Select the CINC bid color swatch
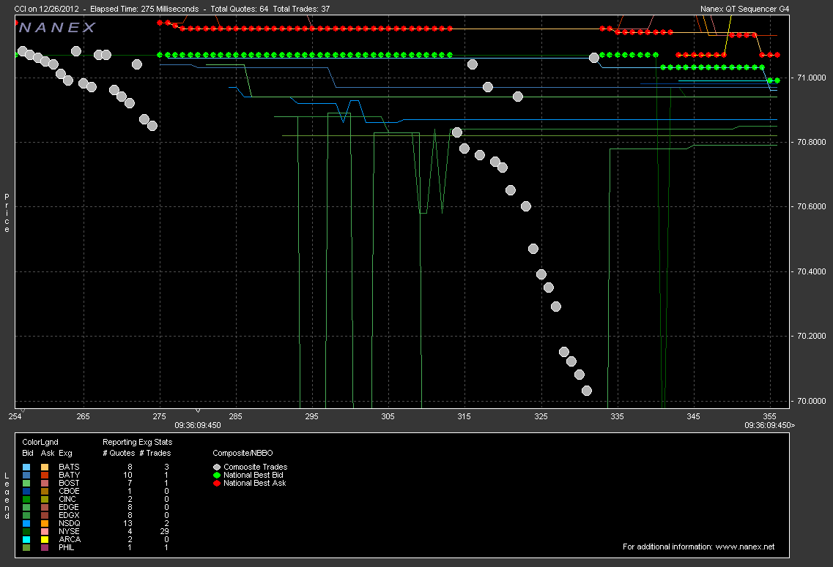Screen dimensions: 833x567 (26, 499)
